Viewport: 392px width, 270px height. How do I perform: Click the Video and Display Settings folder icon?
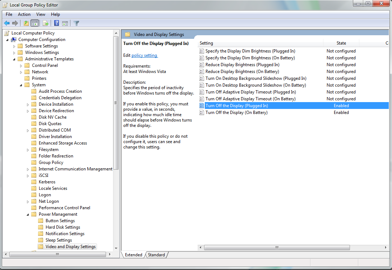tap(41, 246)
